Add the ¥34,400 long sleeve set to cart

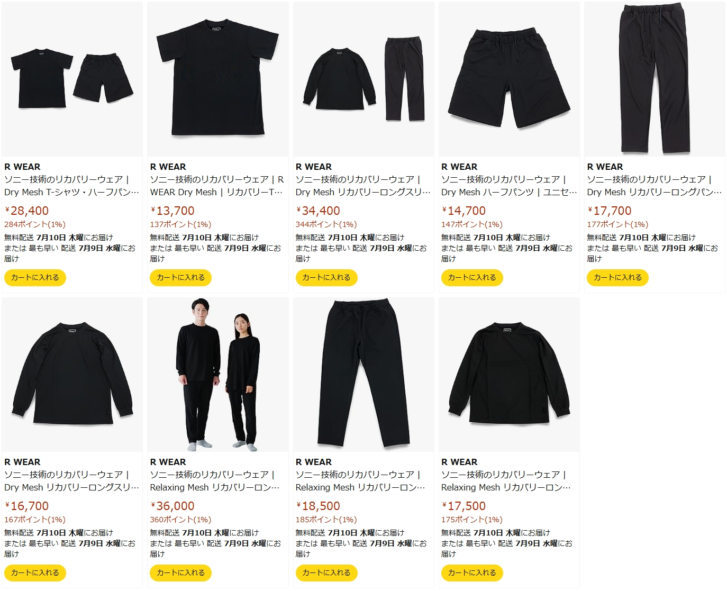click(326, 277)
